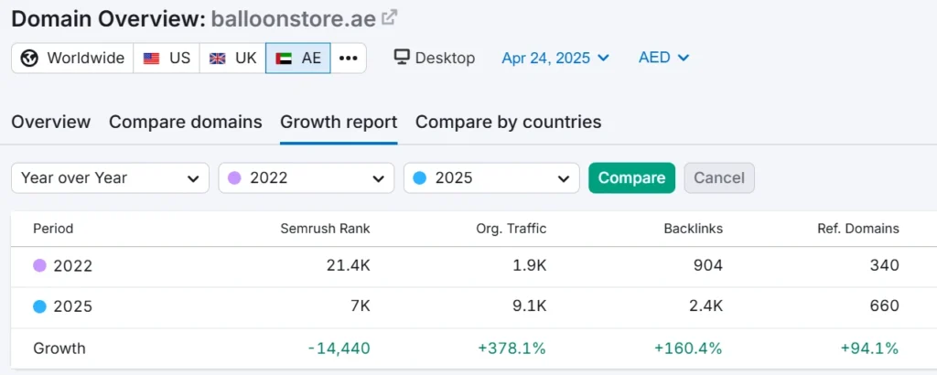Switch database to US
The width and height of the screenshot is (937, 375).
coord(167,58)
